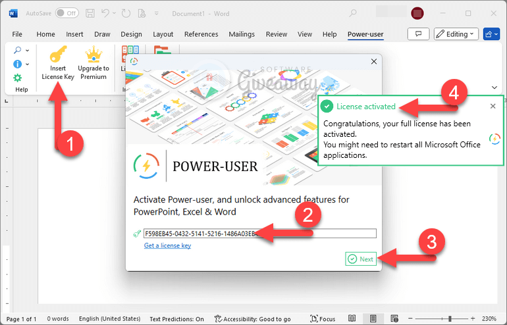Open the green gear settings icon
This screenshot has width=507, height=325.
(x=18, y=78)
